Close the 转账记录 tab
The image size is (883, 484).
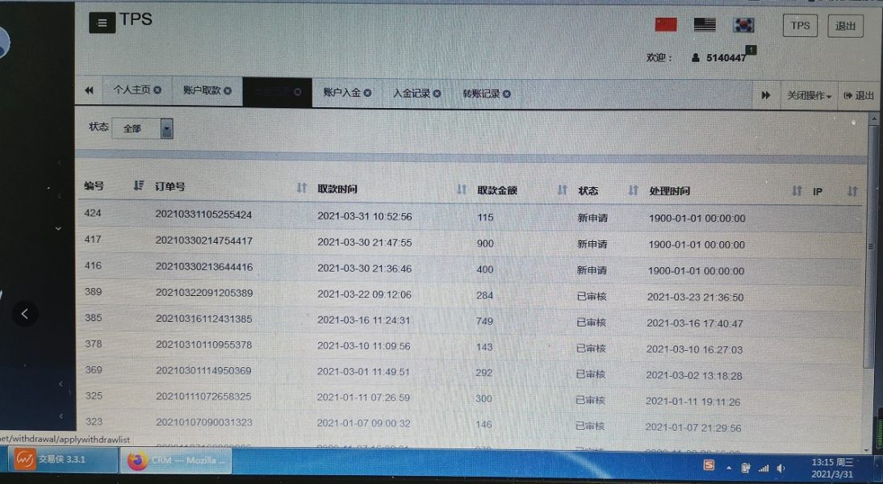[x=507, y=94]
